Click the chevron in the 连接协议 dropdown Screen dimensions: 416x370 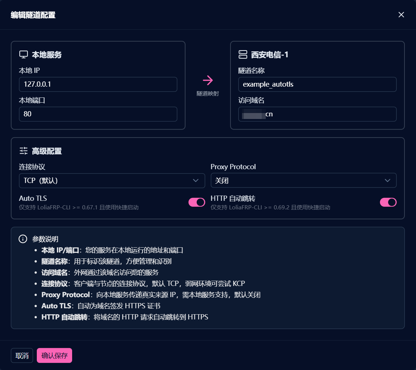coord(196,180)
